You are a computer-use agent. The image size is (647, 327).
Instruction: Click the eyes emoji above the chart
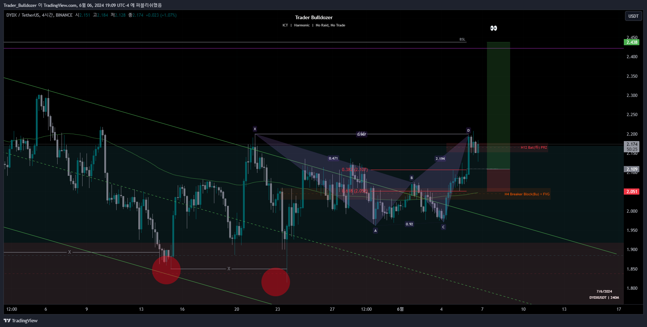pyautogui.click(x=493, y=28)
